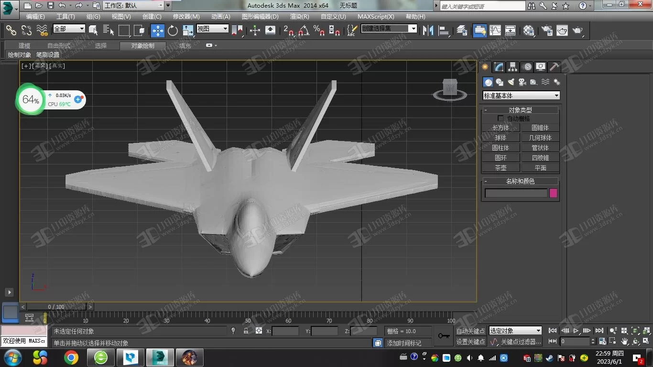This screenshot has height=367, width=653.
Task: Click the Bind to Space Warp icon
Action: click(x=42, y=30)
